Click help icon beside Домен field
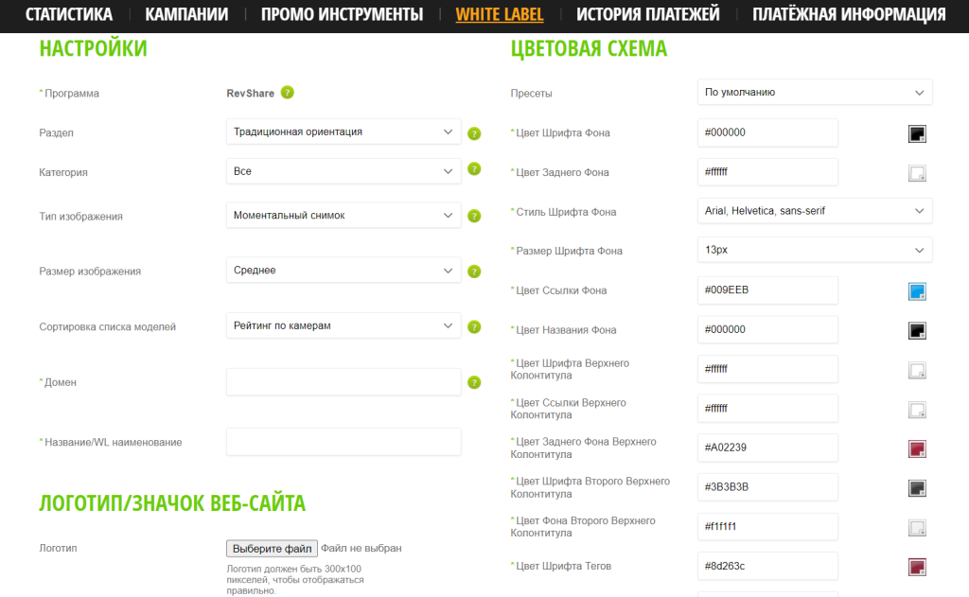 tap(474, 382)
